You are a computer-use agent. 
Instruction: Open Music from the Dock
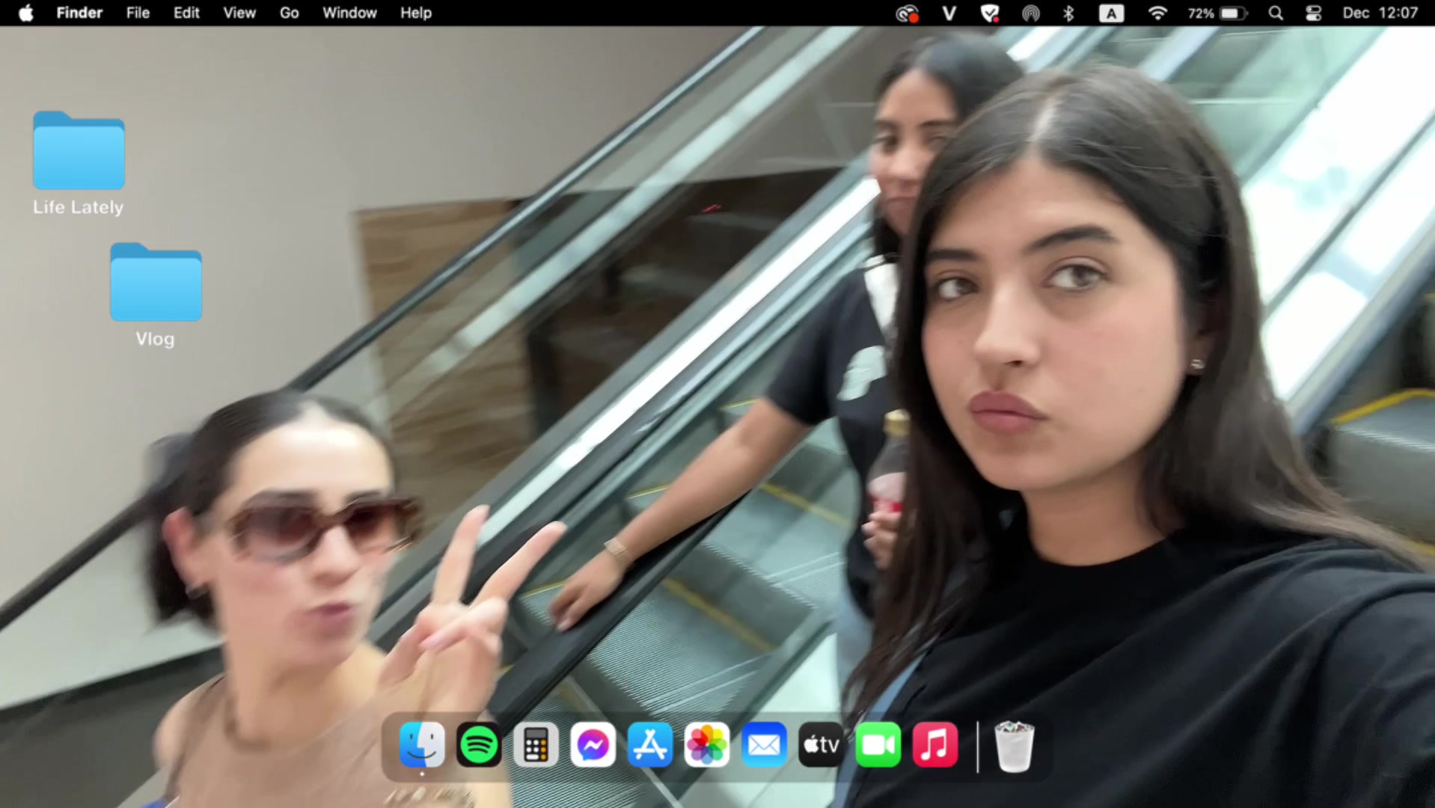[x=935, y=745]
